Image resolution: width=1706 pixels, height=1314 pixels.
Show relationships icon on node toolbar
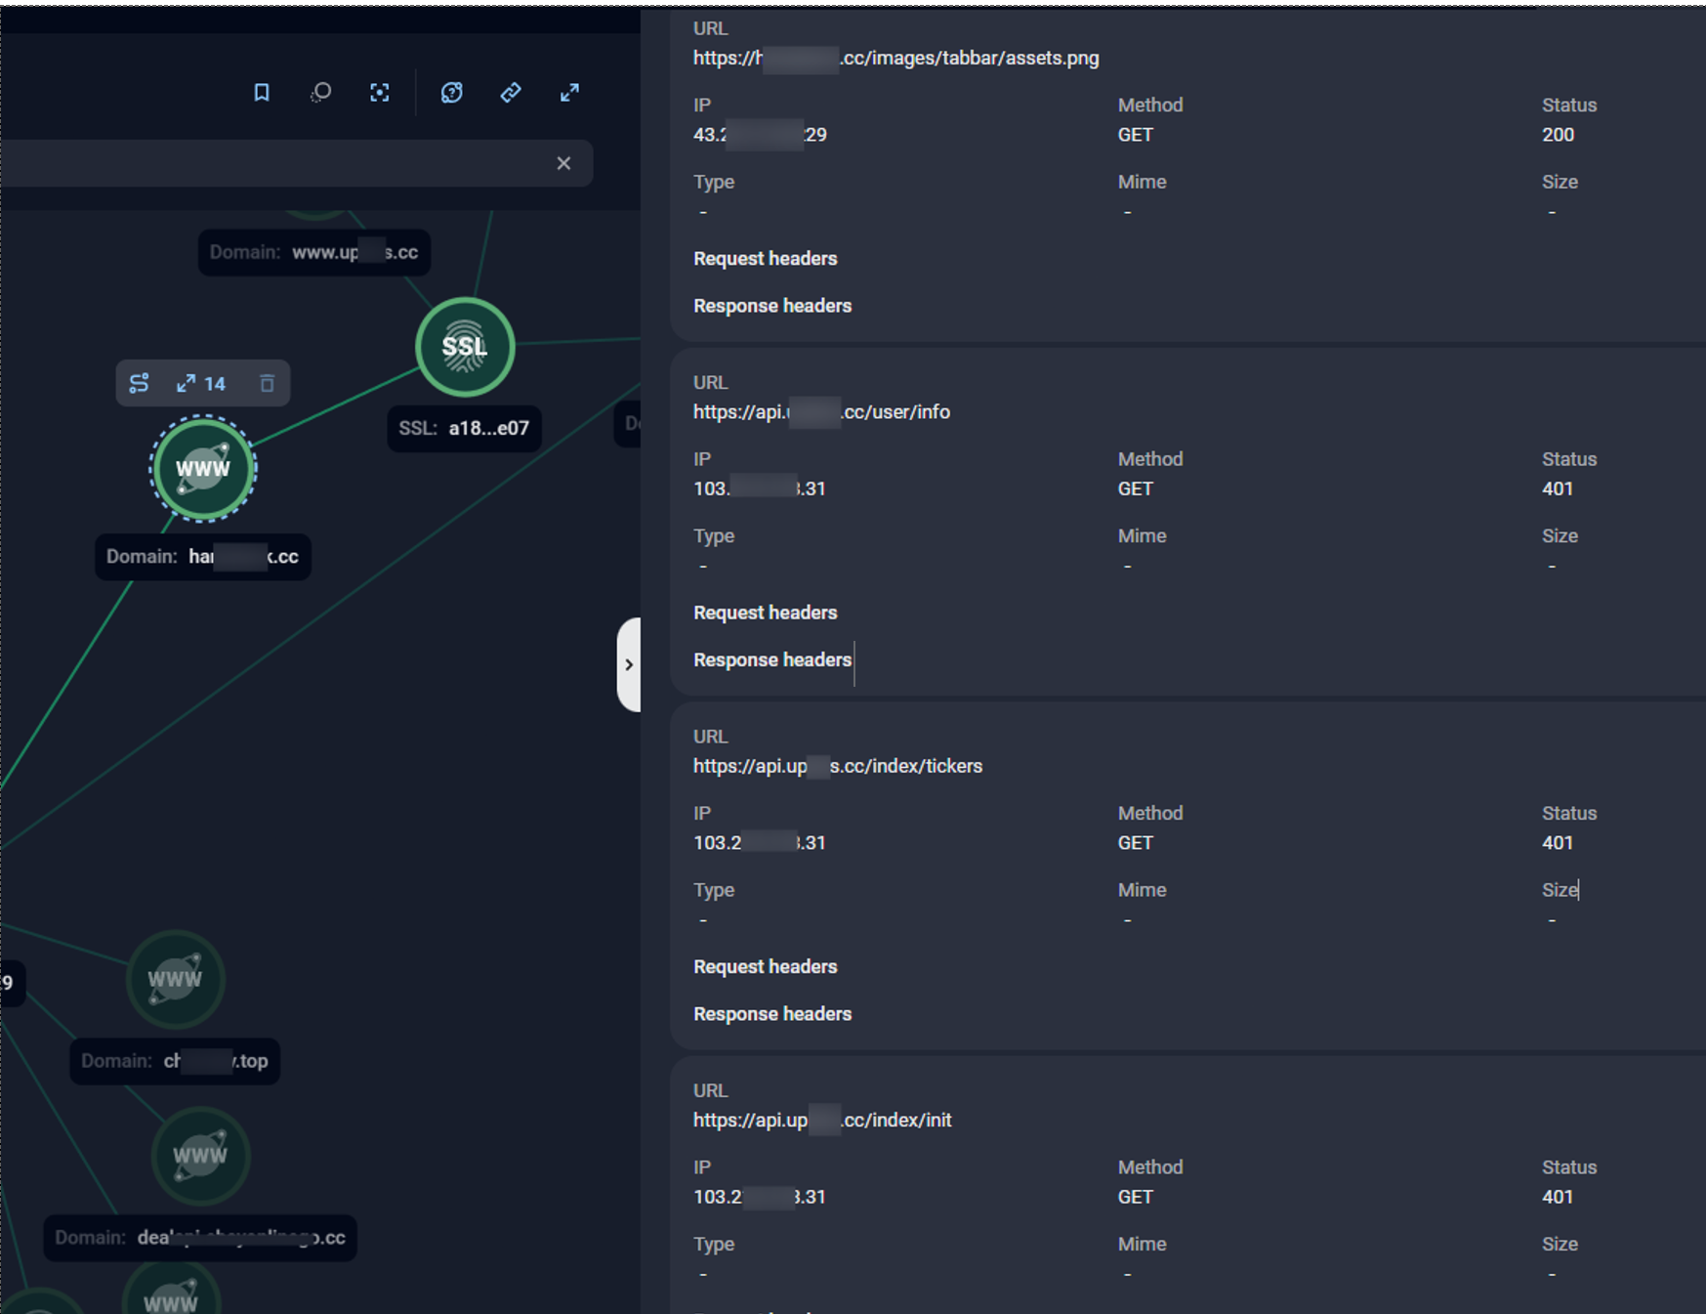click(x=140, y=383)
